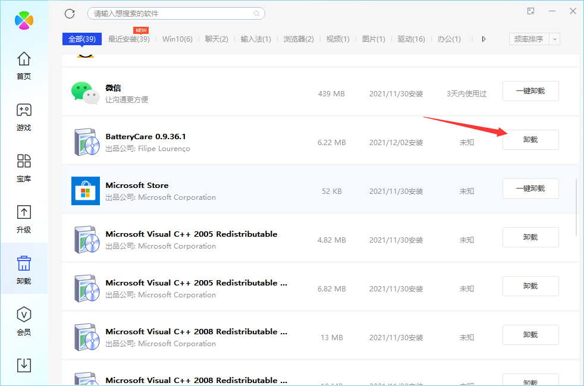Open the 升级 upgrade section

[x=24, y=219]
